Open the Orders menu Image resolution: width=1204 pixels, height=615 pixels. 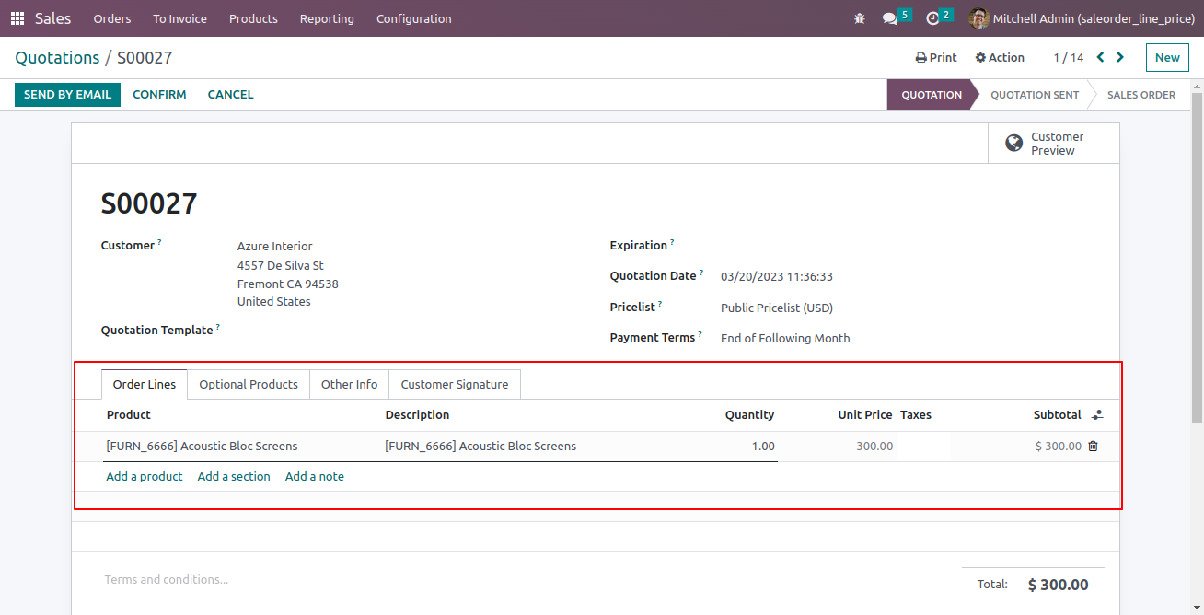coord(112,18)
